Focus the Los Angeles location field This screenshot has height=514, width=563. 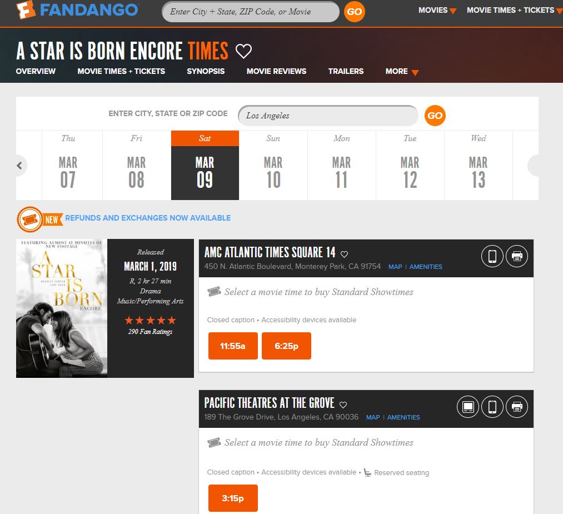coord(328,116)
